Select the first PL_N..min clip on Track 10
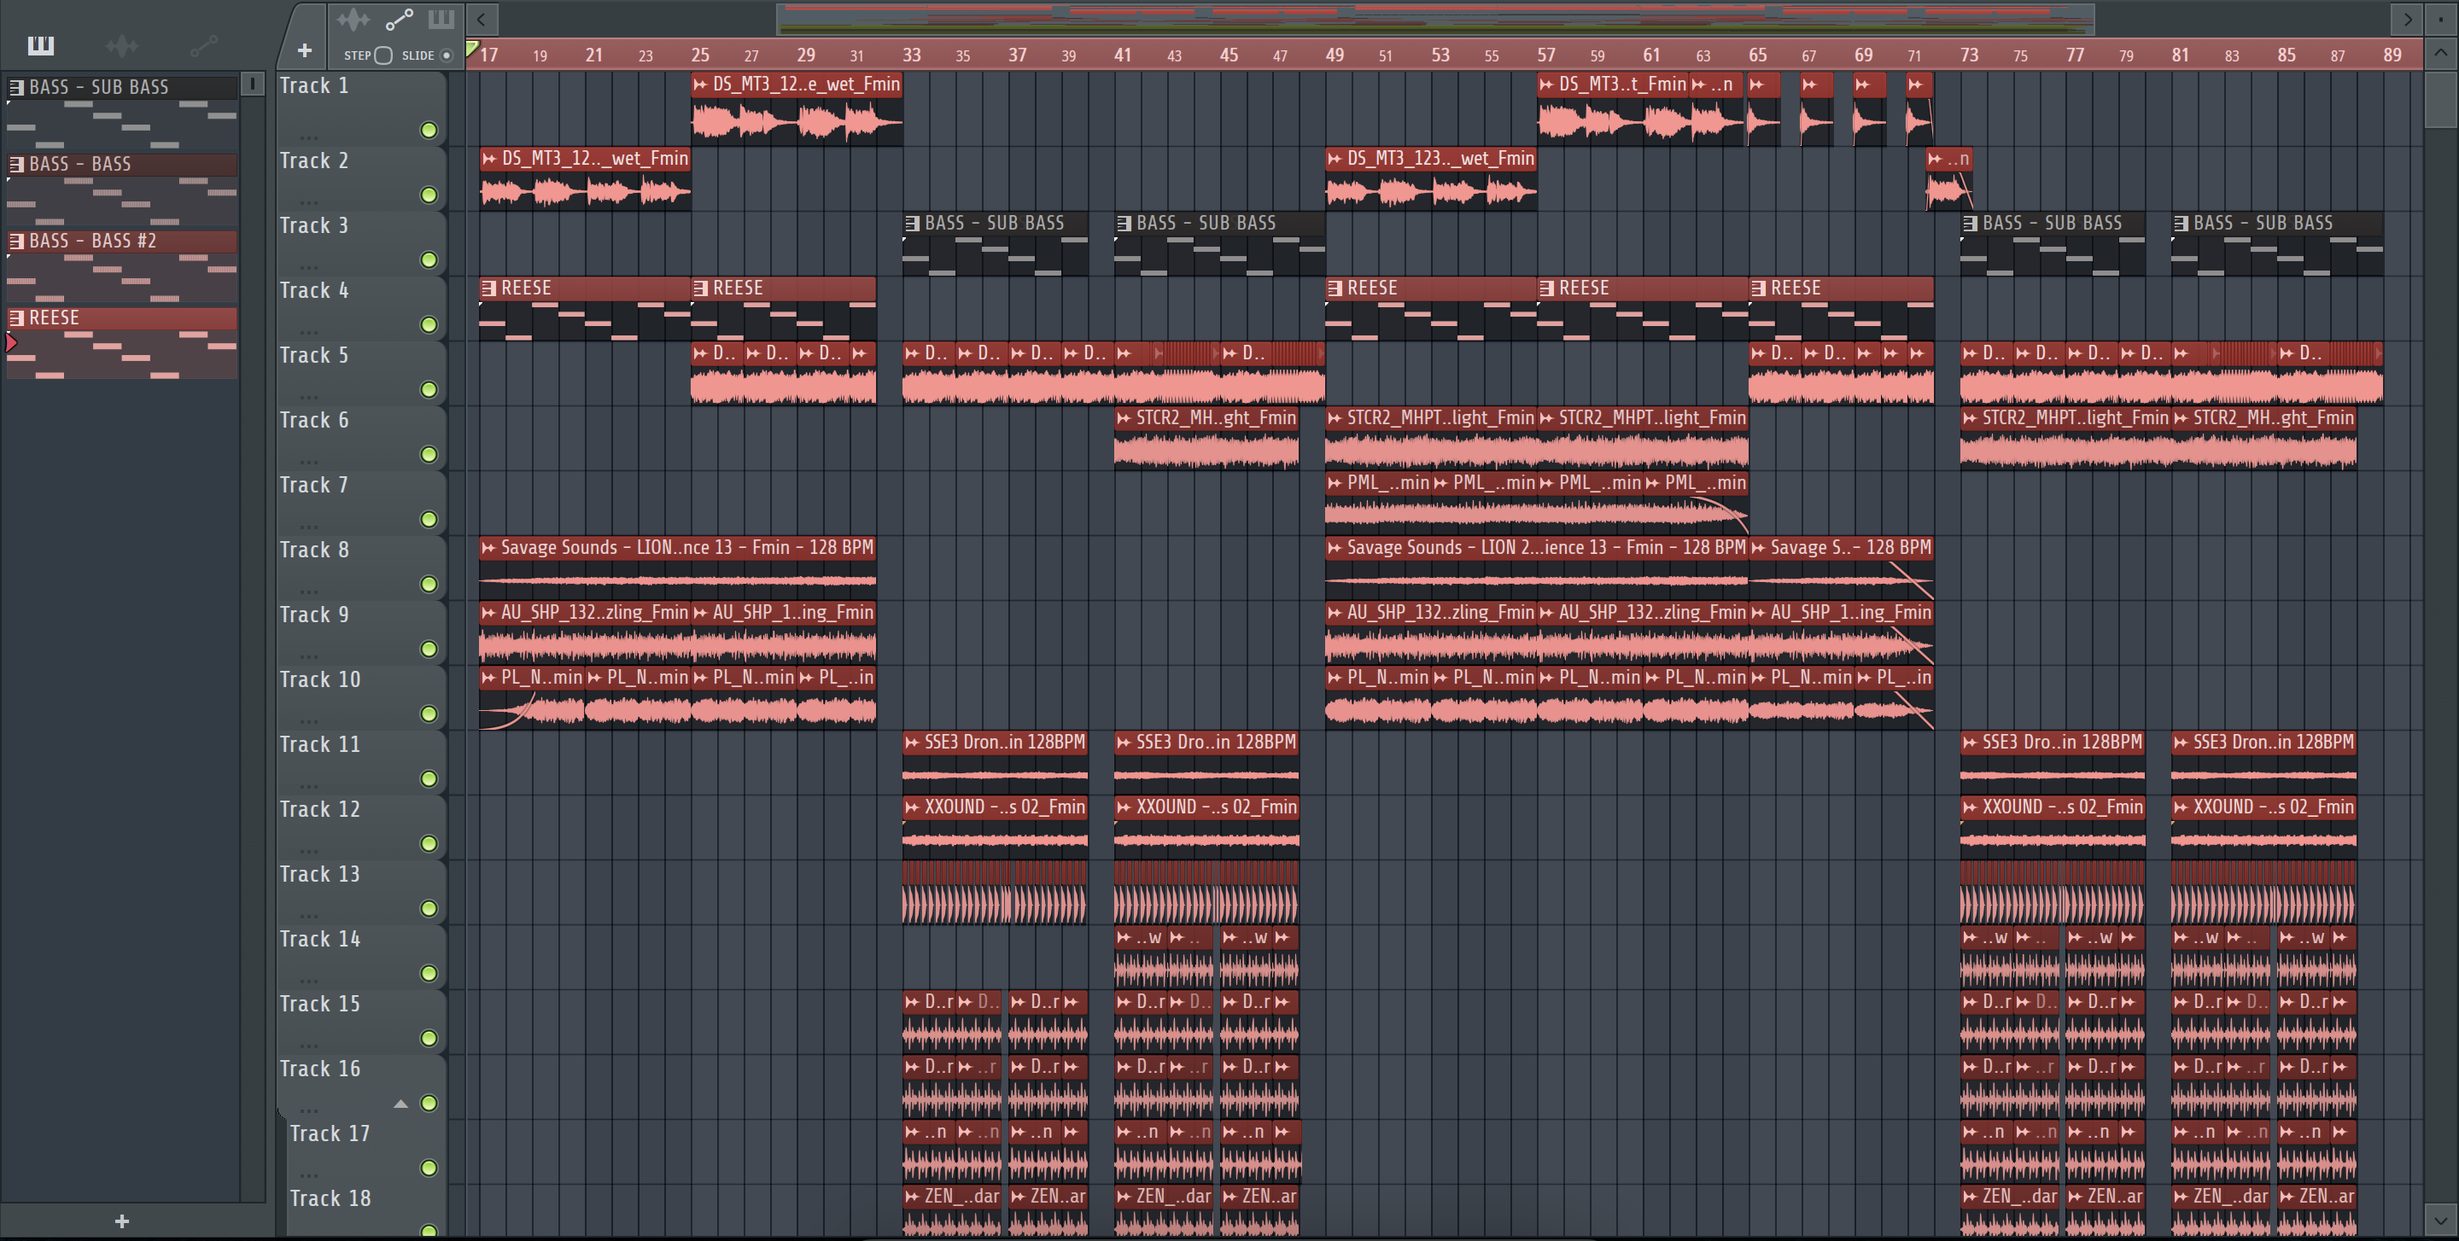This screenshot has width=2459, height=1241. click(x=532, y=698)
